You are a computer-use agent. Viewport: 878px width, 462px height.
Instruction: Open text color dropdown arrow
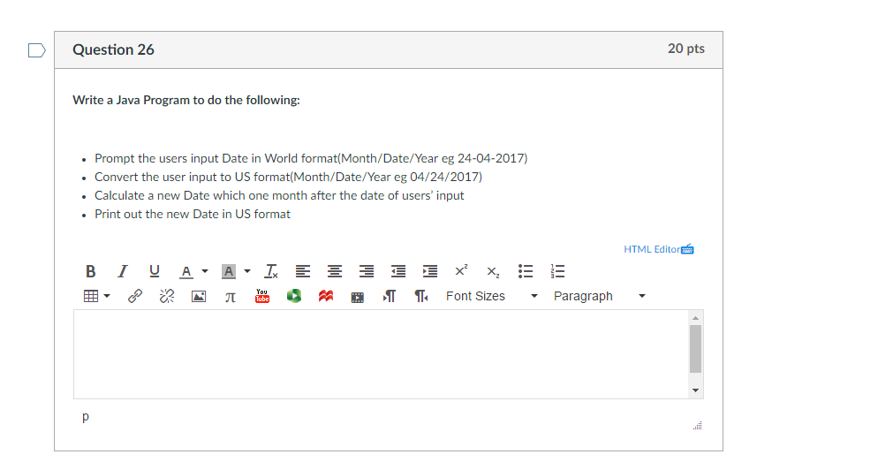(205, 271)
